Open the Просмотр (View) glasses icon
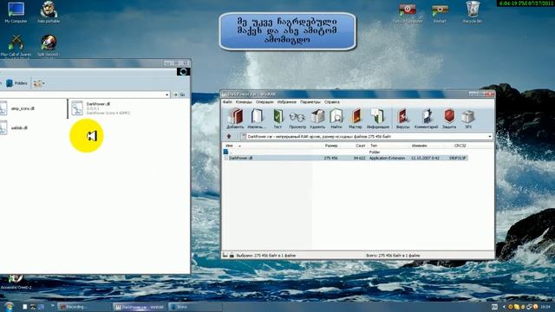Viewport: 555px width, 312px height. click(x=297, y=119)
